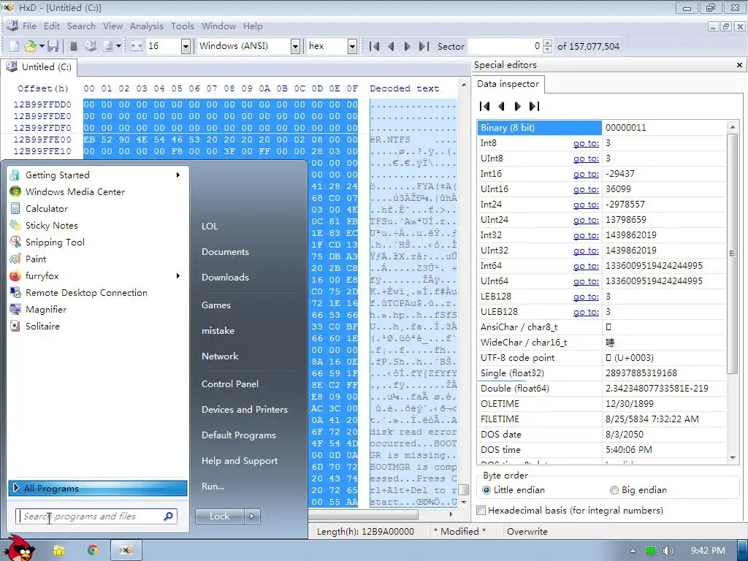Click 'go to:' link for Int64
The width and height of the screenshot is (748, 561).
tap(586, 266)
